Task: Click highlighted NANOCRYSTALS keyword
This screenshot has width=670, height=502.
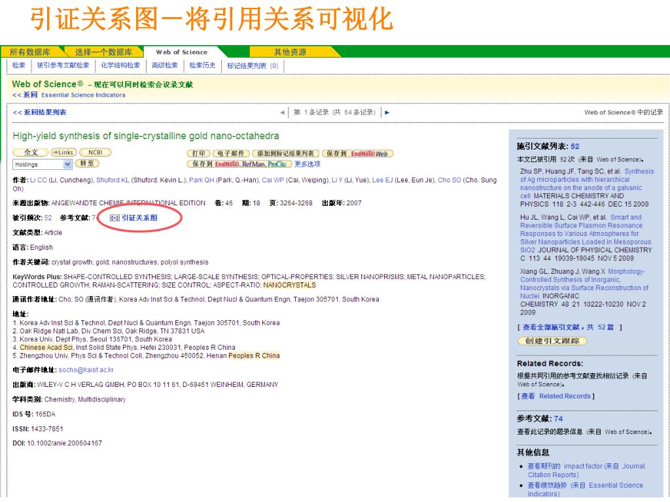Action: (289, 285)
